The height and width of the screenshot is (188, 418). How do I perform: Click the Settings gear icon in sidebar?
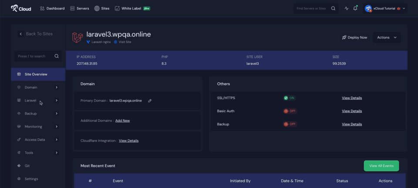19,179
